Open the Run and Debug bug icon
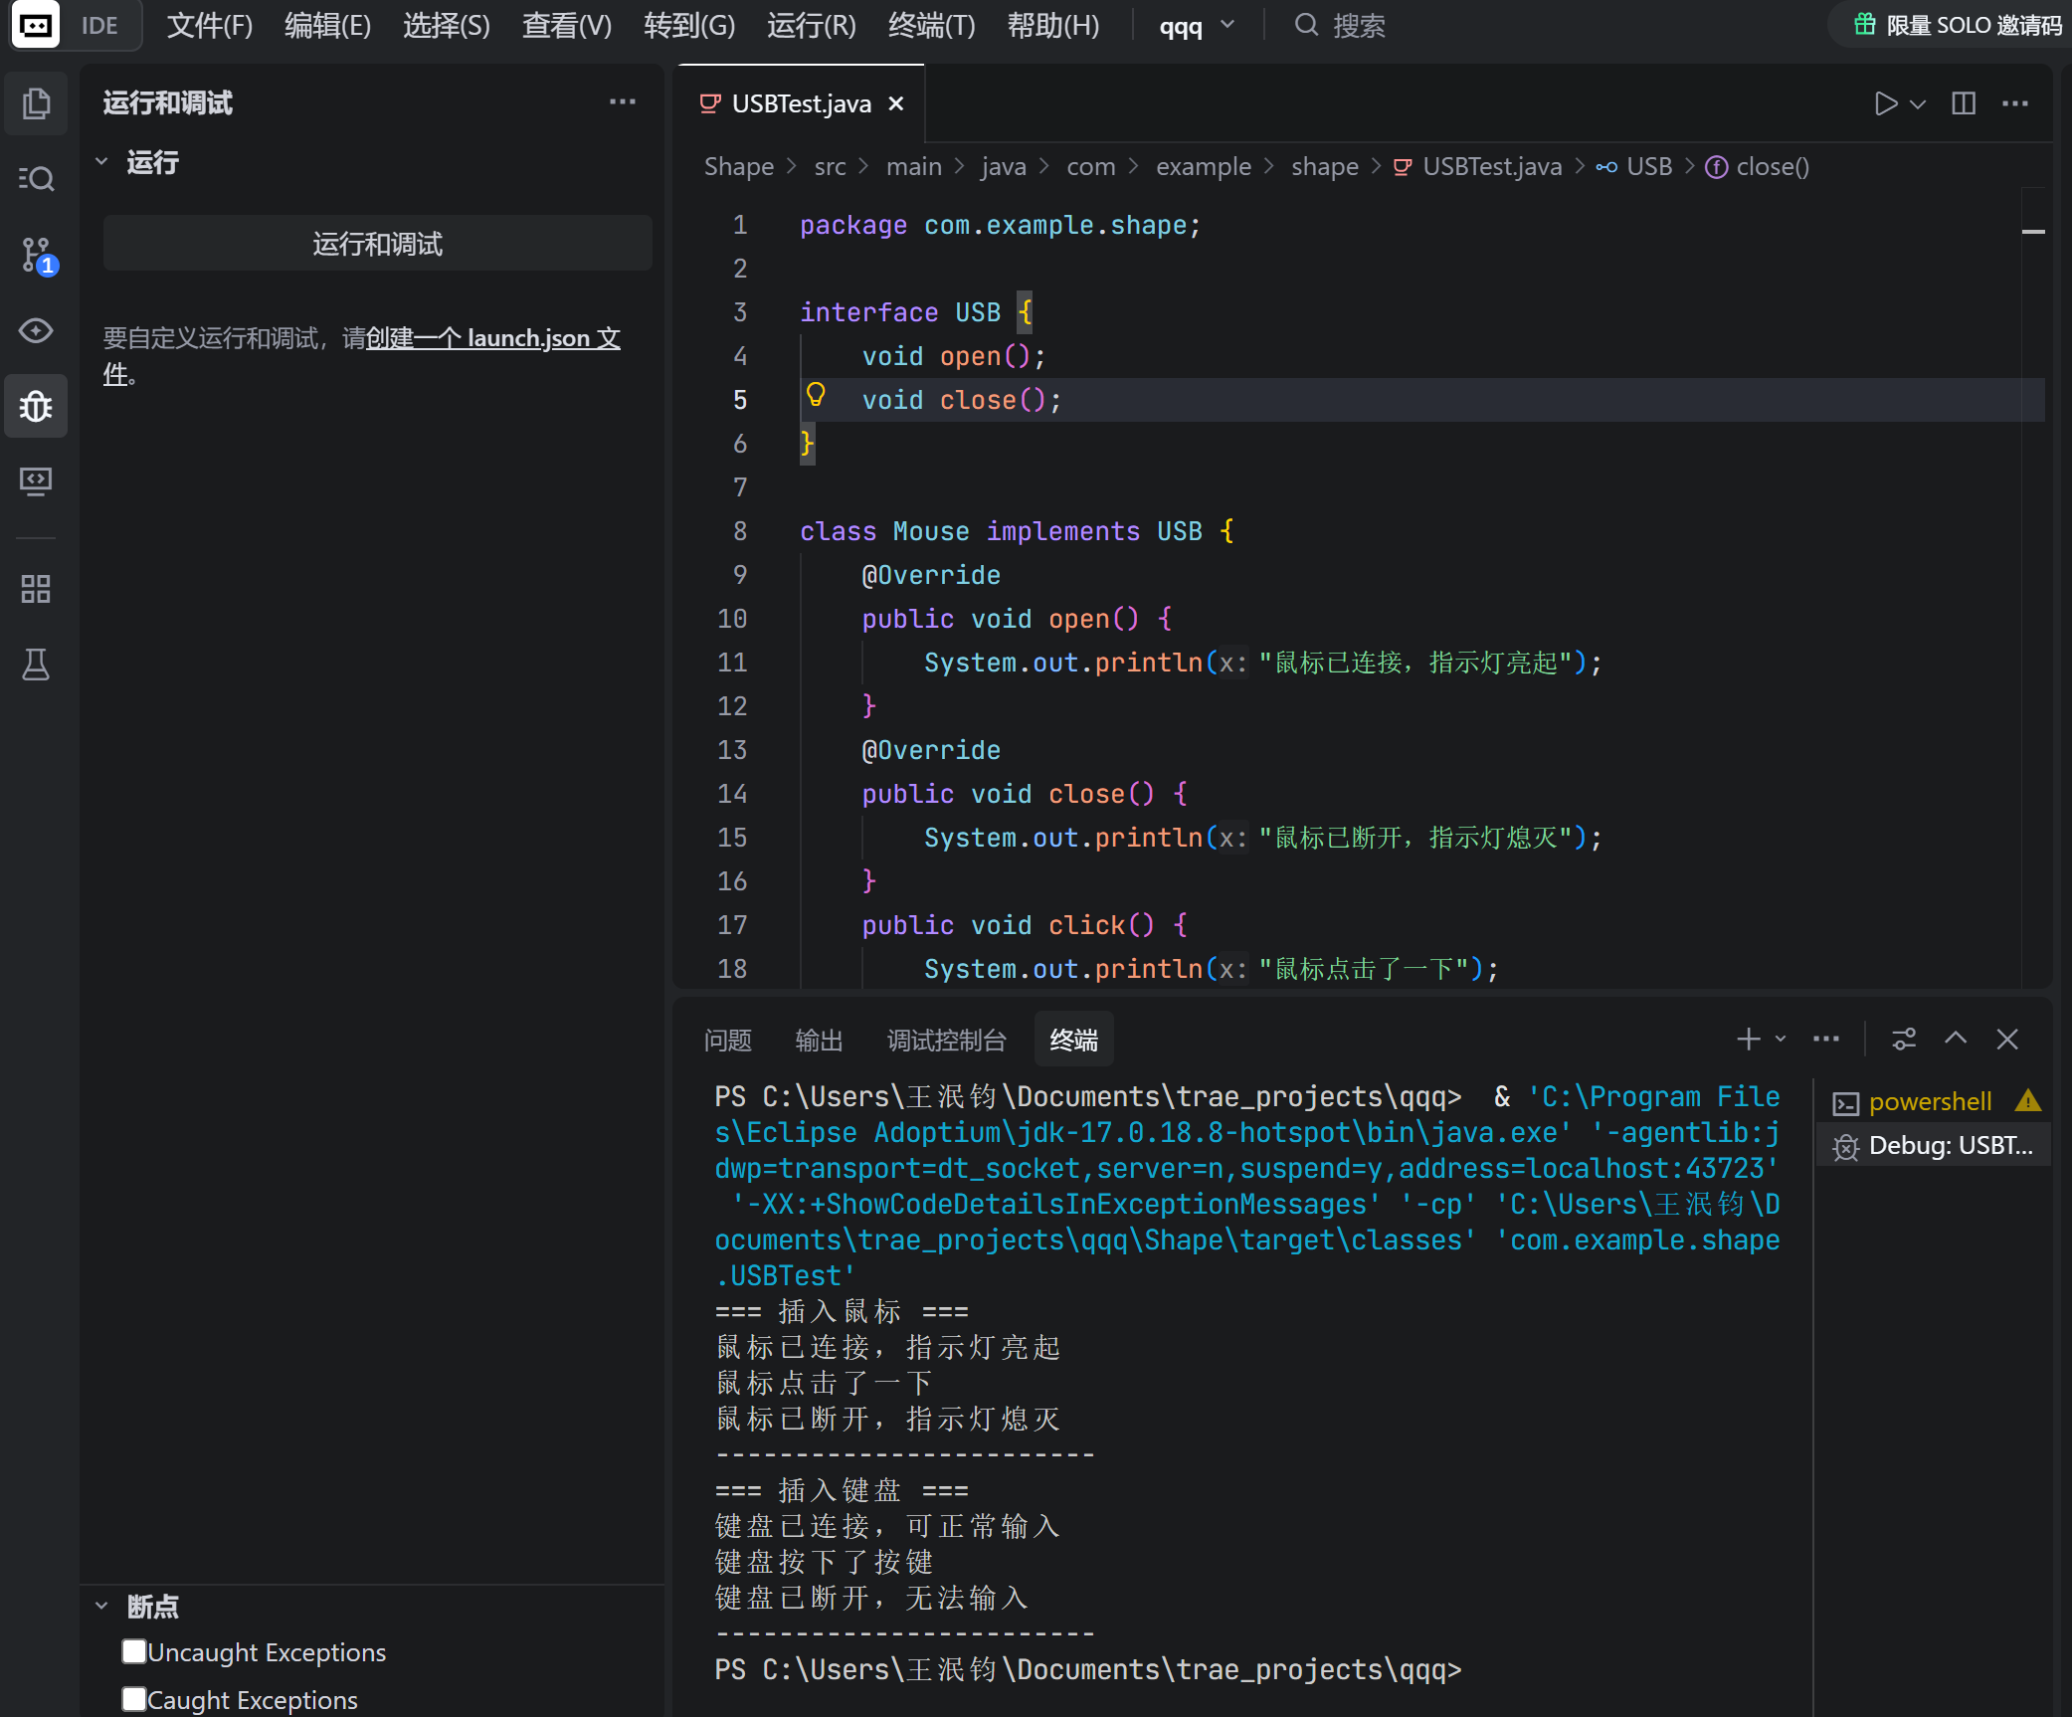 36,406
